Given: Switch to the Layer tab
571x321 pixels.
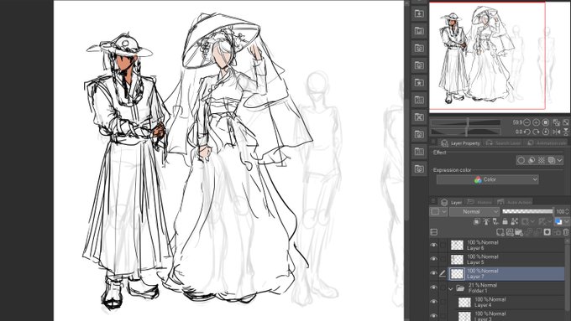Looking at the screenshot, I should 451,202.
